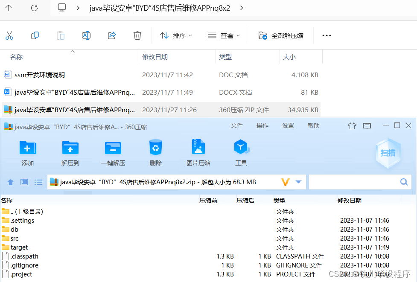Screen dimensions: 417x282
Task: Open the 设置 menu in 360压缩
Action: click(x=288, y=125)
